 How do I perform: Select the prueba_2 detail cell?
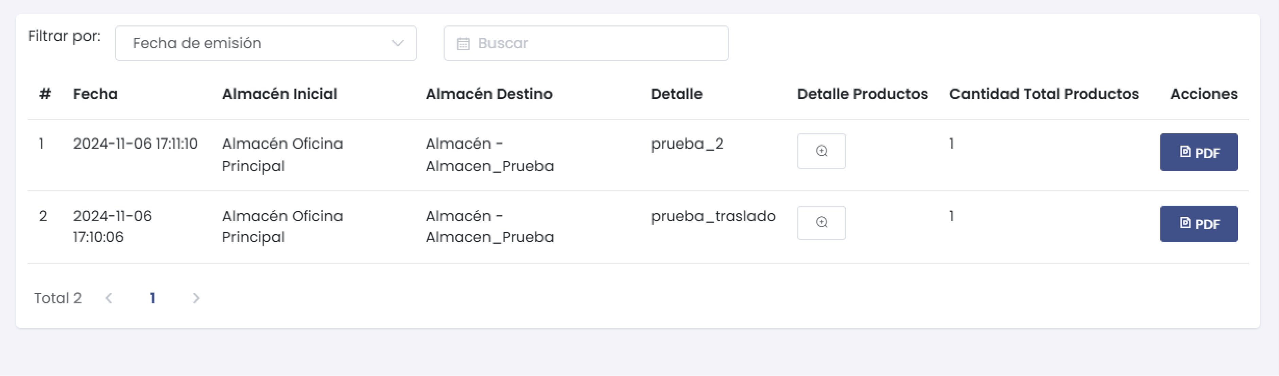pos(687,144)
